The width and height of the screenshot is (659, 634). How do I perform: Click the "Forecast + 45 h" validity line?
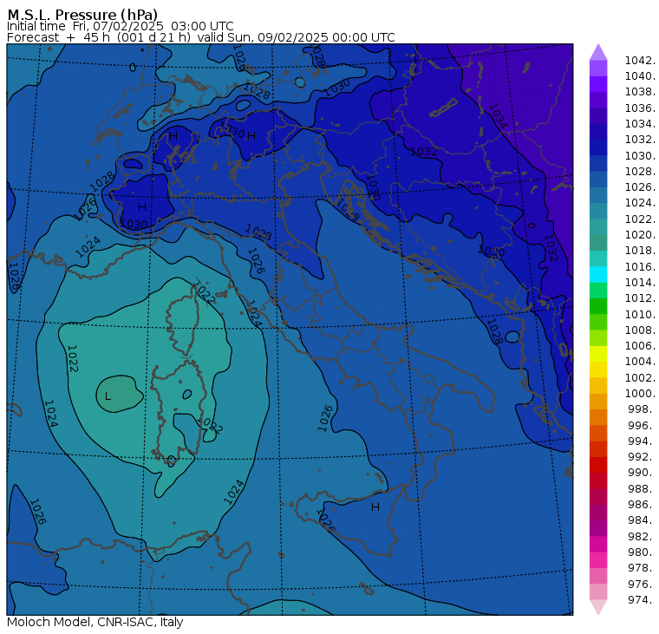click(201, 37)
